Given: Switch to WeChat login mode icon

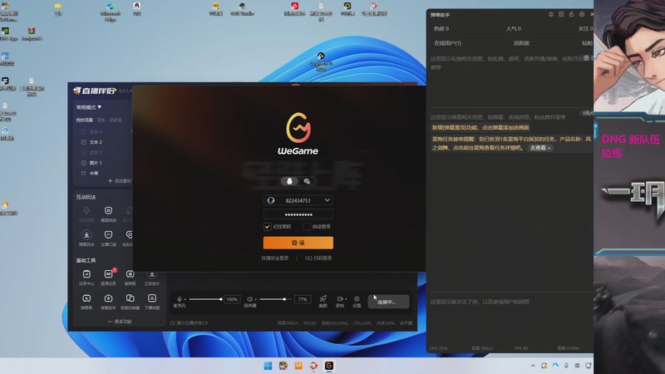Looking at the screenshot, I should click(307, 181).
